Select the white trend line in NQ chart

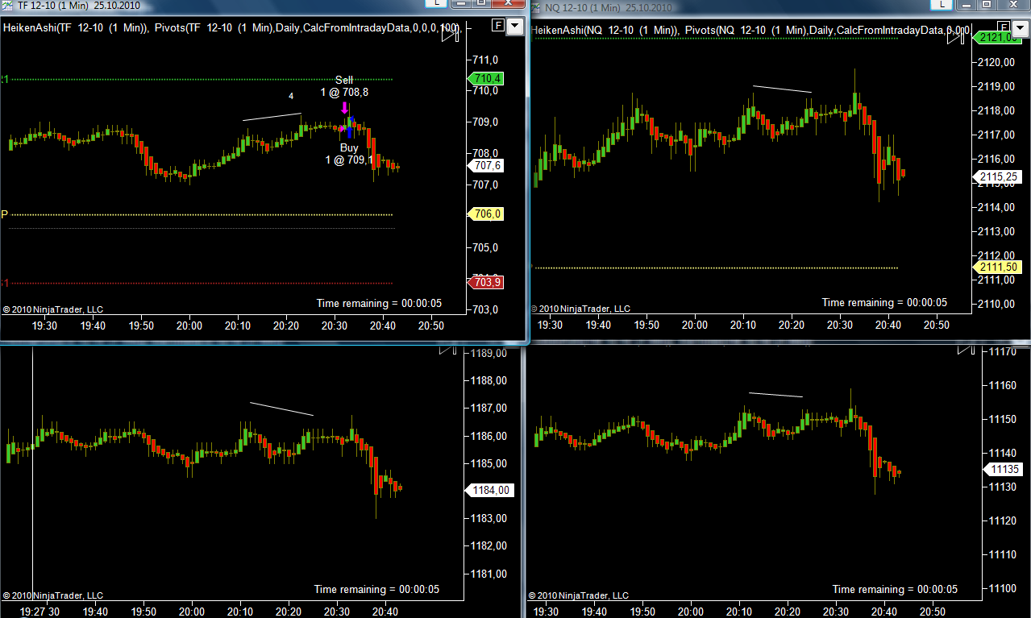point(782,89)
